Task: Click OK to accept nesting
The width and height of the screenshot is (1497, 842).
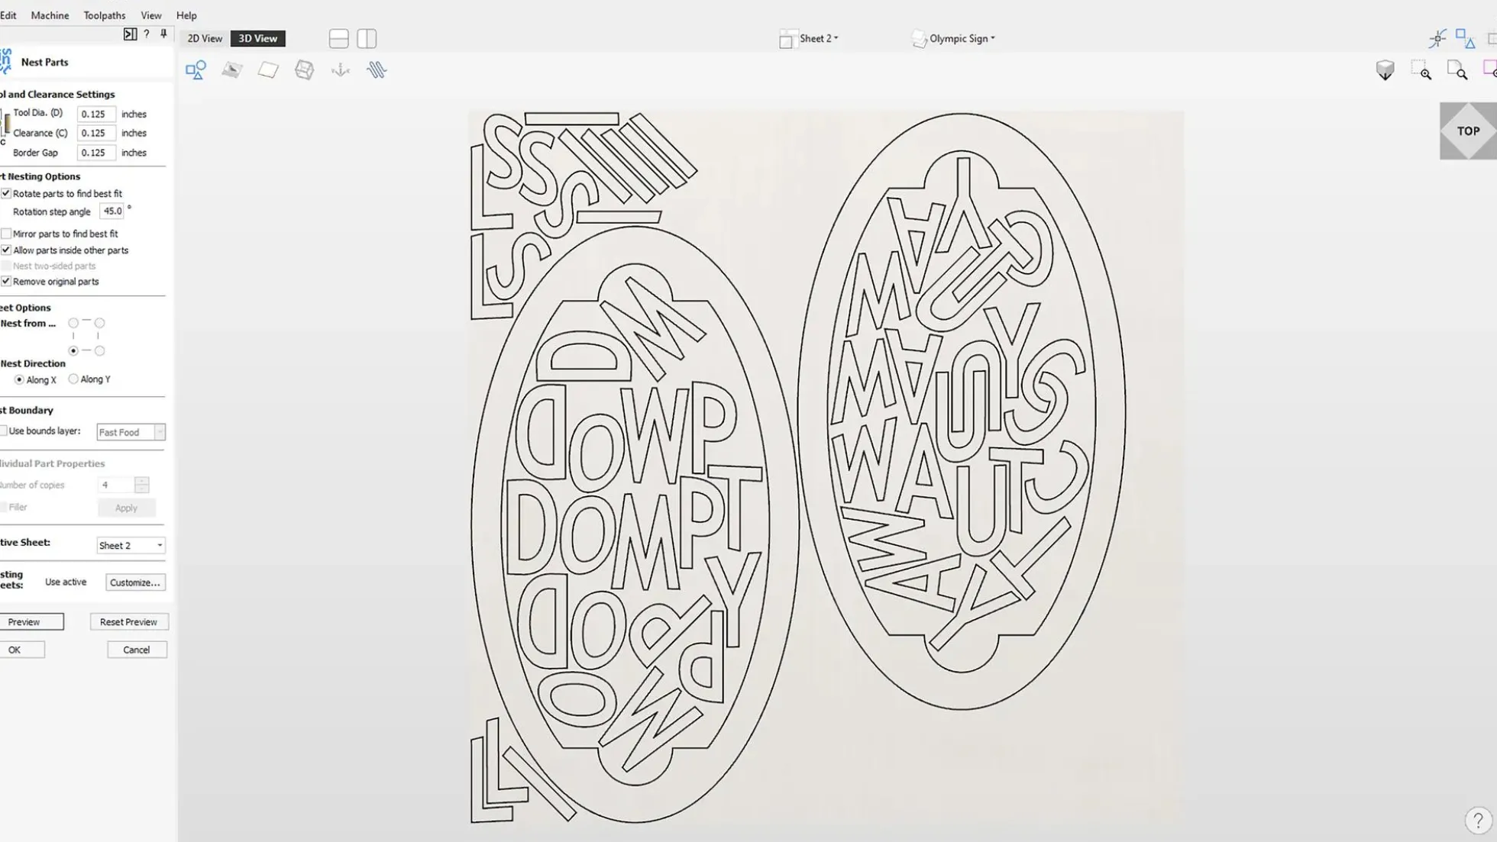Action: pos(21,650)
